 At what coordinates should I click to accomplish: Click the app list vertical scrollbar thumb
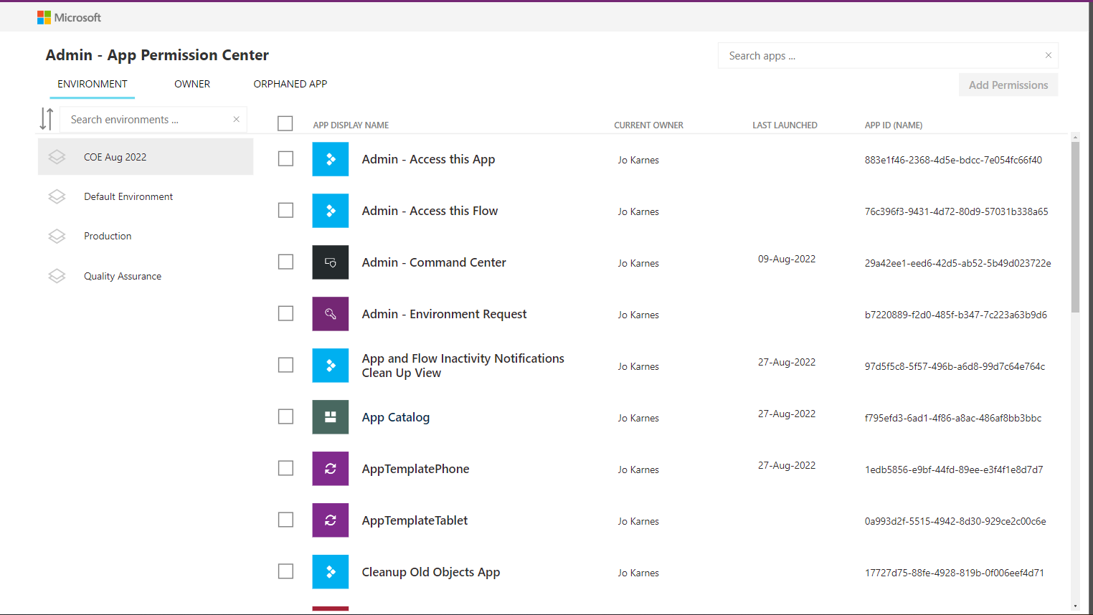point(1074,226)
